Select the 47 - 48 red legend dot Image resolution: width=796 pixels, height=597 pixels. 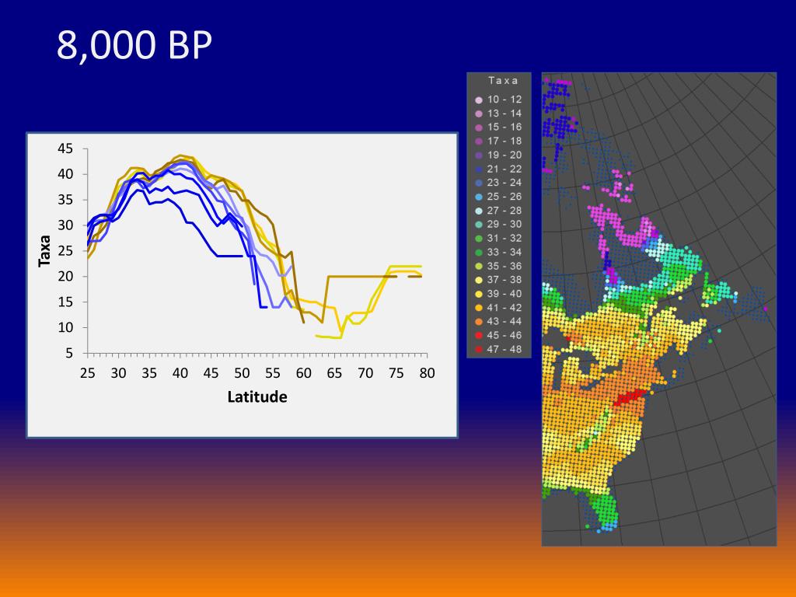tap(478, 350)
